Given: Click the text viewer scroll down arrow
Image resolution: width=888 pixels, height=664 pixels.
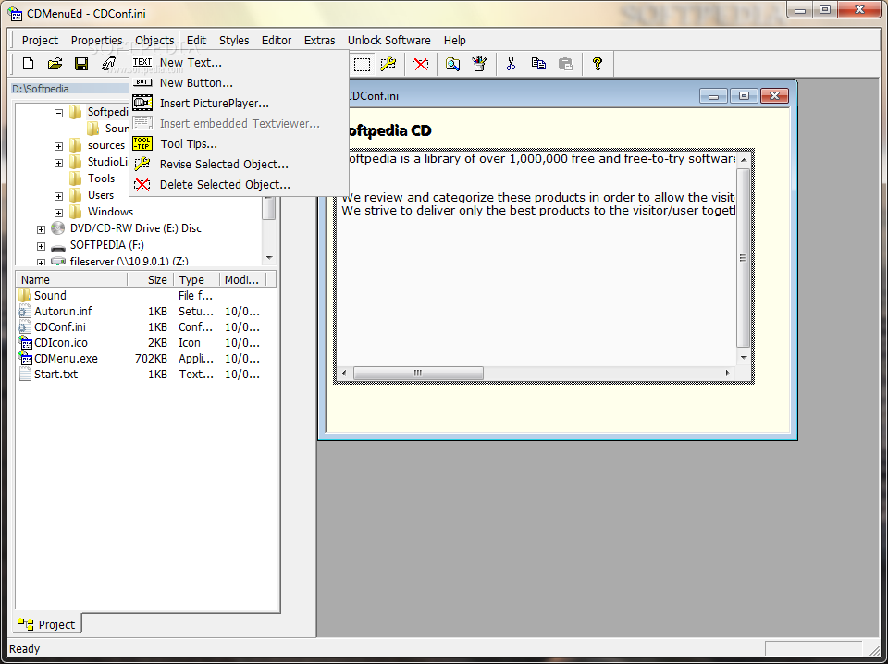Looking at the screenshot, I should tap(744, 358).
